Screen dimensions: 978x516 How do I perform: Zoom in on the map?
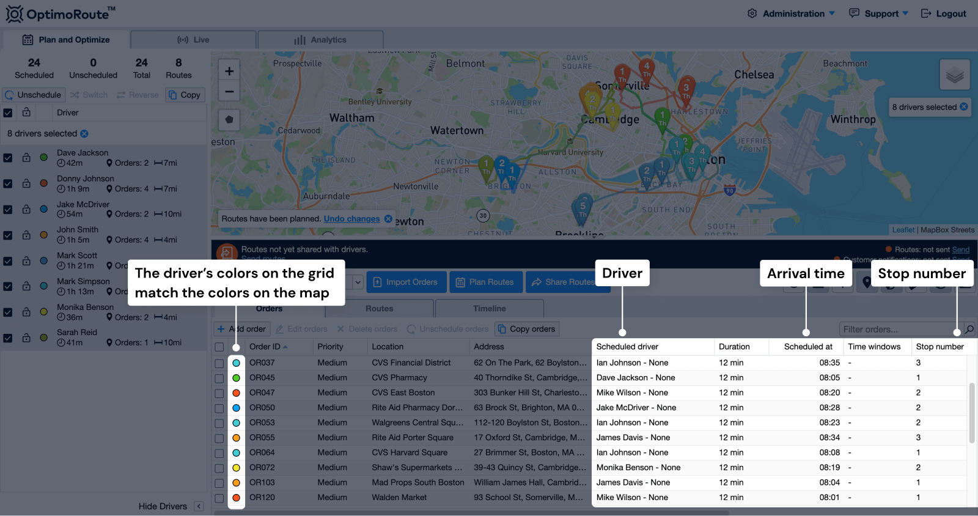pos(229,72)
